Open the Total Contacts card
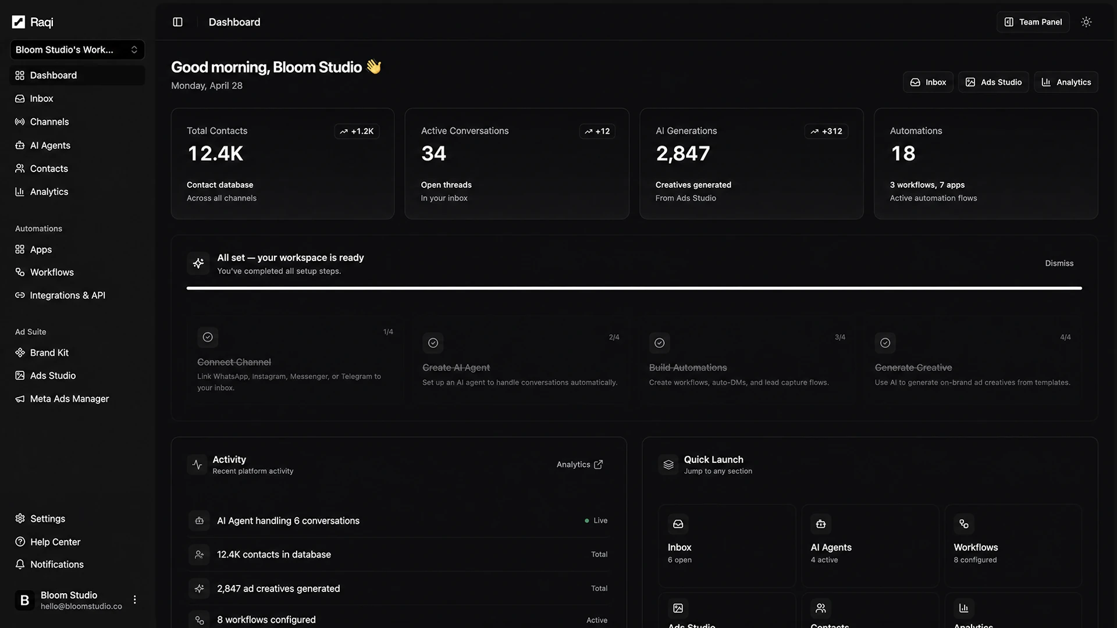 tap(283, 163)
